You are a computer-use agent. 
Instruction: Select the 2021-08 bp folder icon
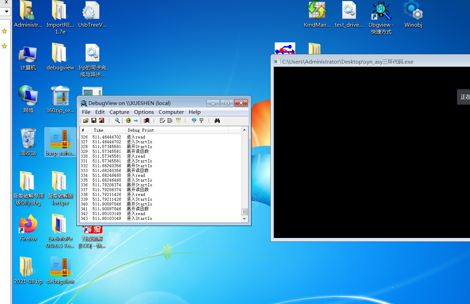coord(28,270)
